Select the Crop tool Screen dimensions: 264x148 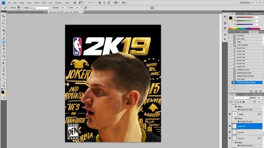tap(4, 30)
